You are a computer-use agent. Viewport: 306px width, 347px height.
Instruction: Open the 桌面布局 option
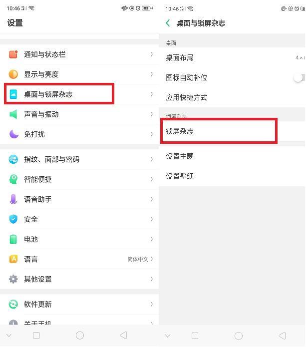pyautogui.click(x=232, y=58)
